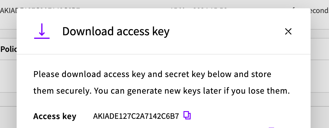Click the underline beneath the download arrow

click(x=42, y=38)
